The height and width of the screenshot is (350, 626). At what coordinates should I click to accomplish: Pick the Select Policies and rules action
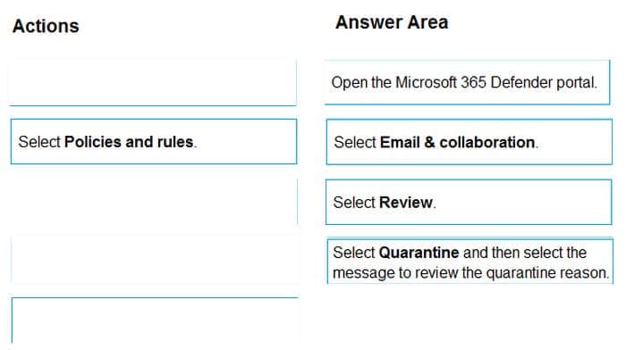pos(154,141)
